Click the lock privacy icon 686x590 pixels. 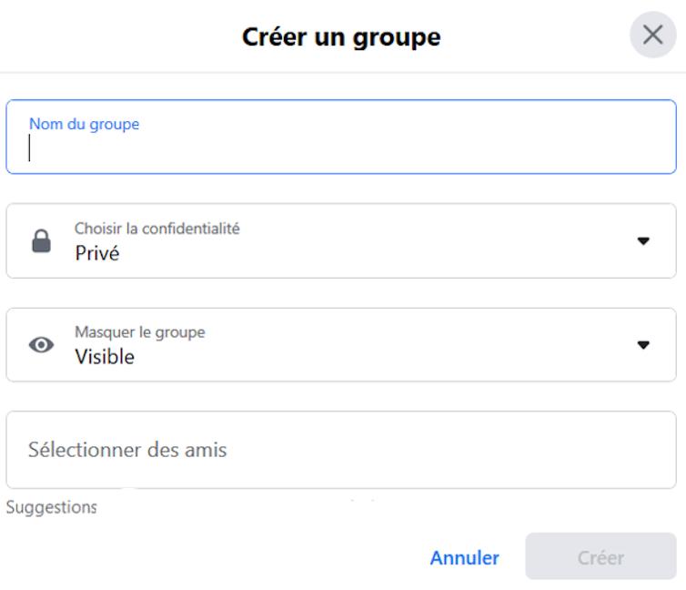[x=41, y=241]
